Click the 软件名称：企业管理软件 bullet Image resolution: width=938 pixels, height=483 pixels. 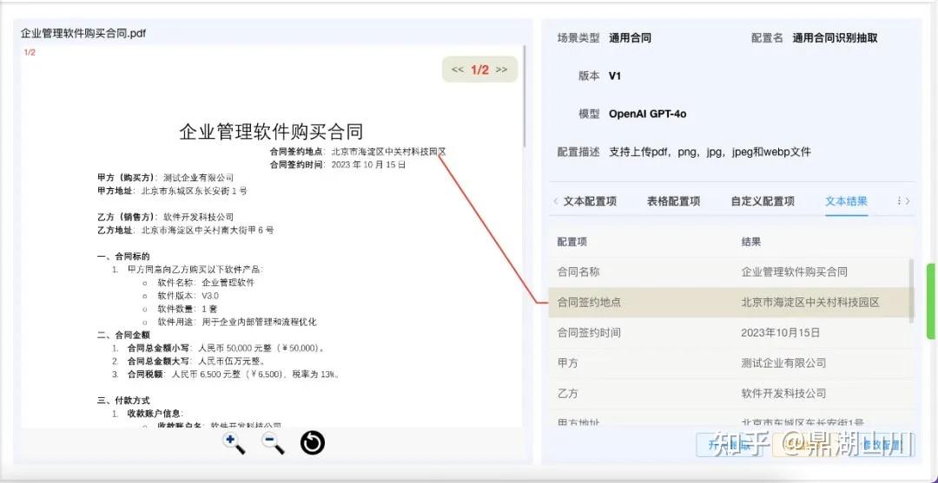point(206,283)
